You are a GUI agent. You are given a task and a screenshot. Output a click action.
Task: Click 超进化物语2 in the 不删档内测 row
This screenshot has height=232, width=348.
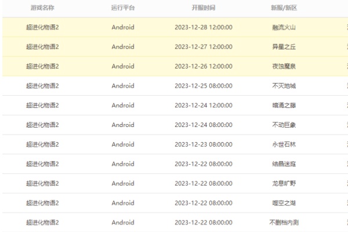[x=42, y=223]
